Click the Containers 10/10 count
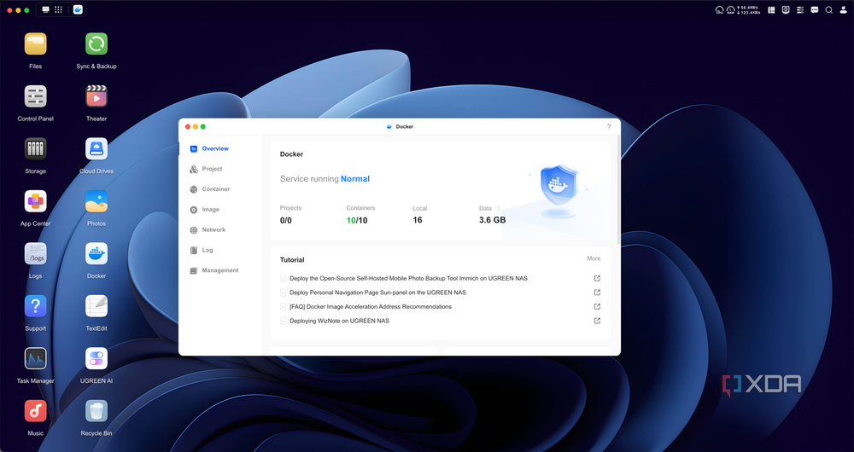The height and width of the screenshot is (452, 854). 357,220
